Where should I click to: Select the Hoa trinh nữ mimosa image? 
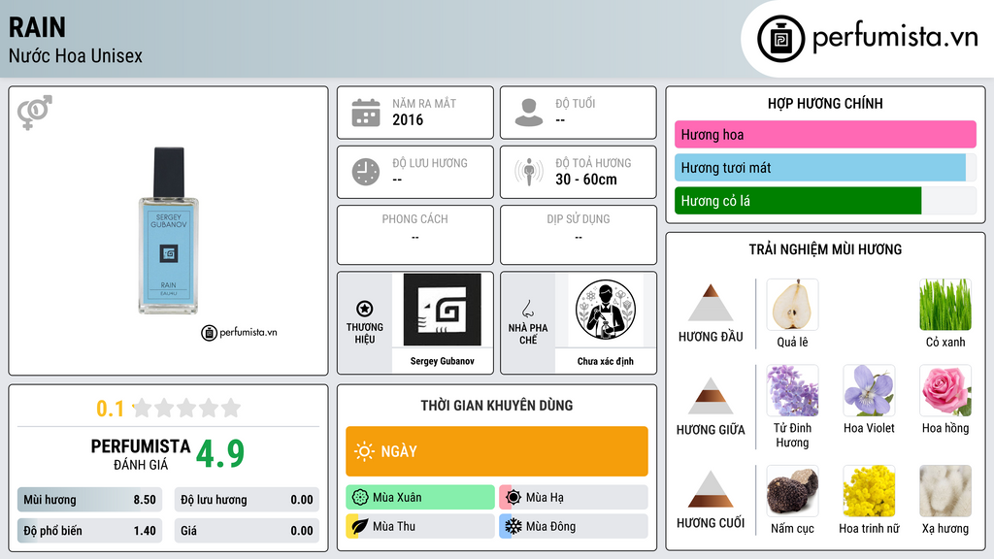pyautogui.click(x=869, y=491)
